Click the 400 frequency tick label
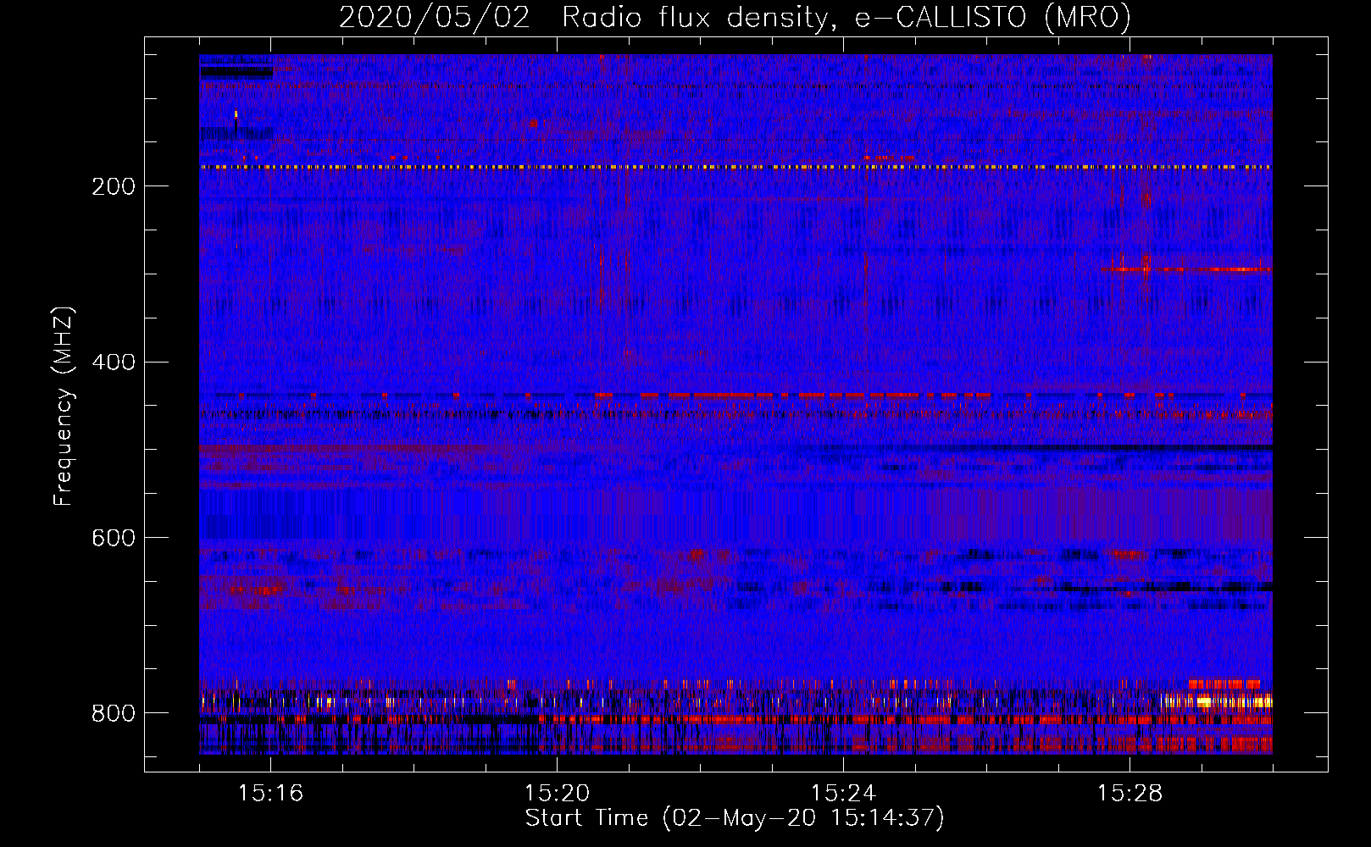Viewport: 1371px width, 847px height. 114,363
